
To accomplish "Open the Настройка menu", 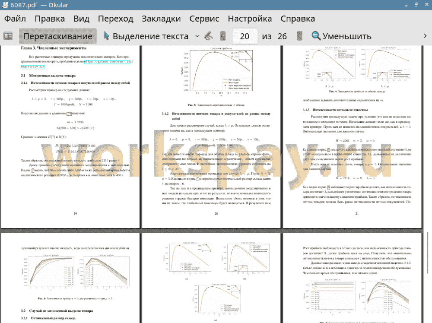I will click(250, 19).
